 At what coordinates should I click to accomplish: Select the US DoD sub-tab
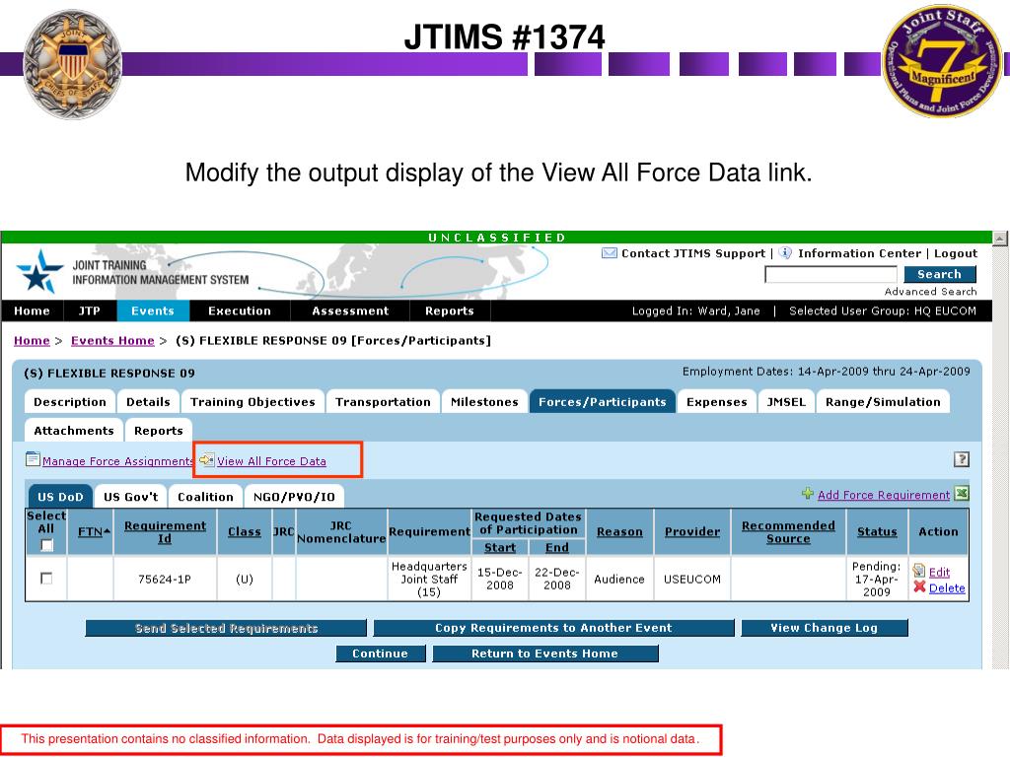60,497
